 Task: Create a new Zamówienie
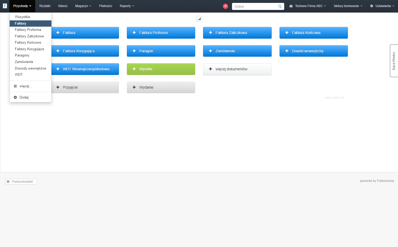click(237, 51)
